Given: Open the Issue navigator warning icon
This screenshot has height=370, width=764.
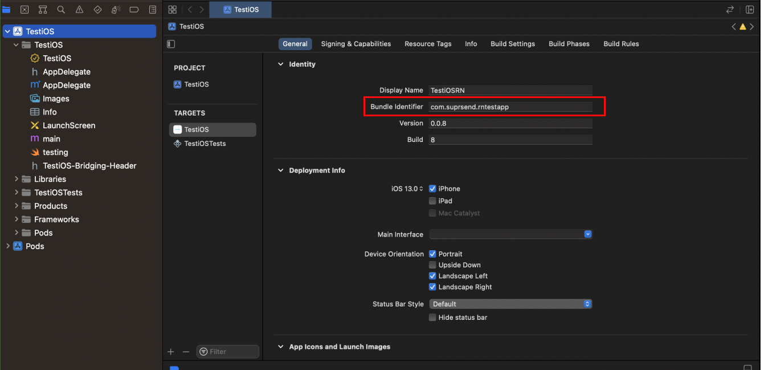Looking at the screenshot, I should [79, 10].
